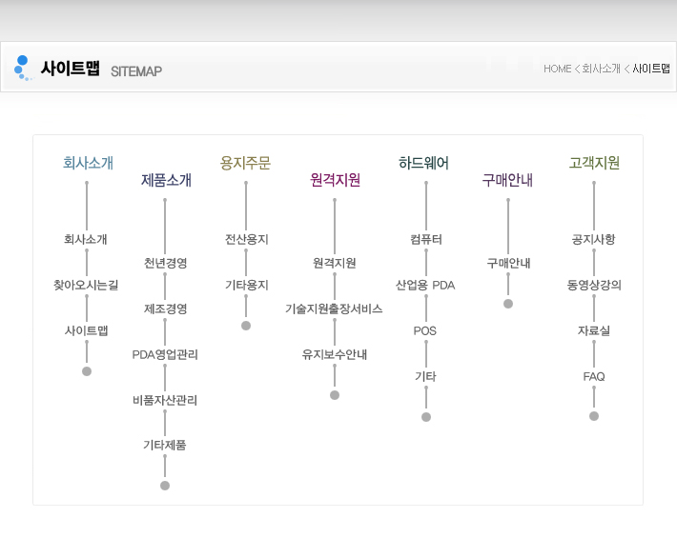Select the green 고객지원 heading
The width and height of the screenshot is (677, 558).
(594, 163)
